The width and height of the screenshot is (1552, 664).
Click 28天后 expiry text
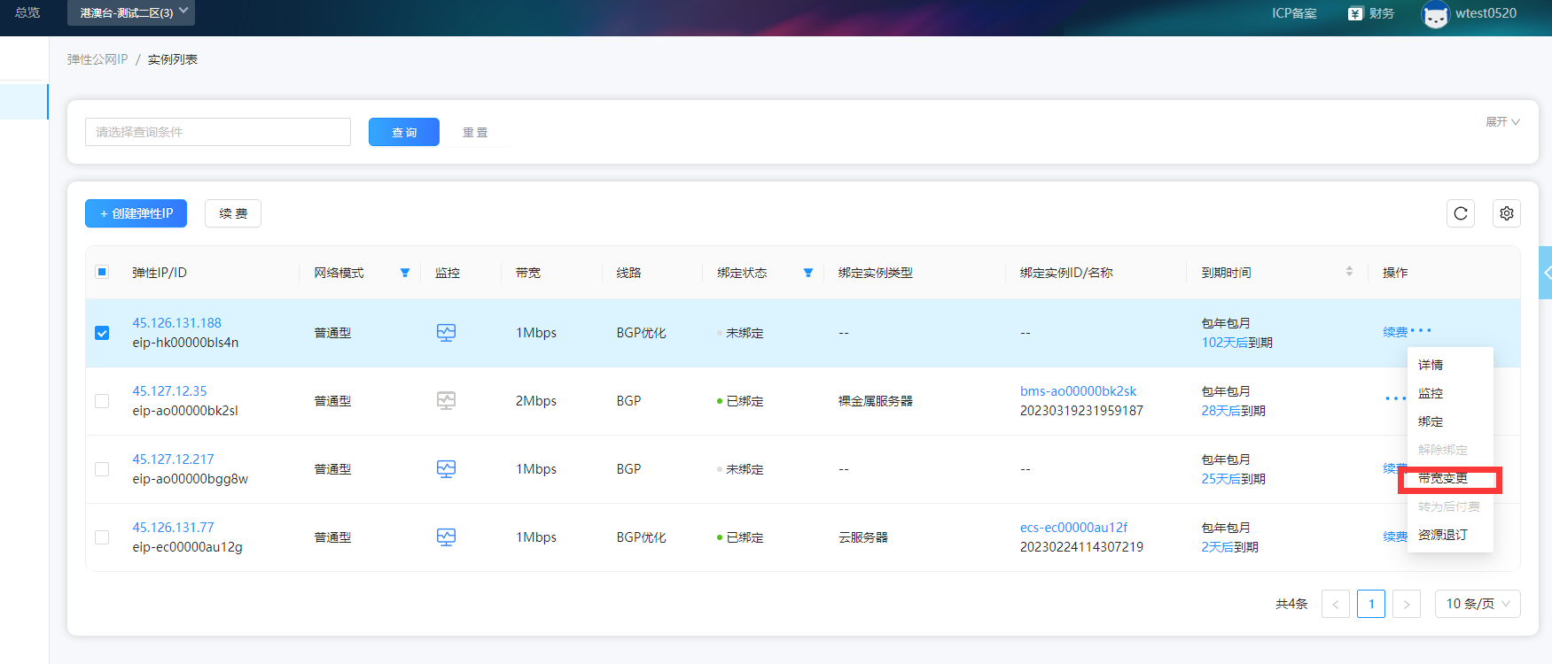[x=1221, y=411]
